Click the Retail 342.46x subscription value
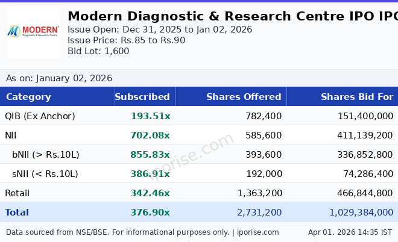Viewport: 398px width, 242px height. (150, 193)
